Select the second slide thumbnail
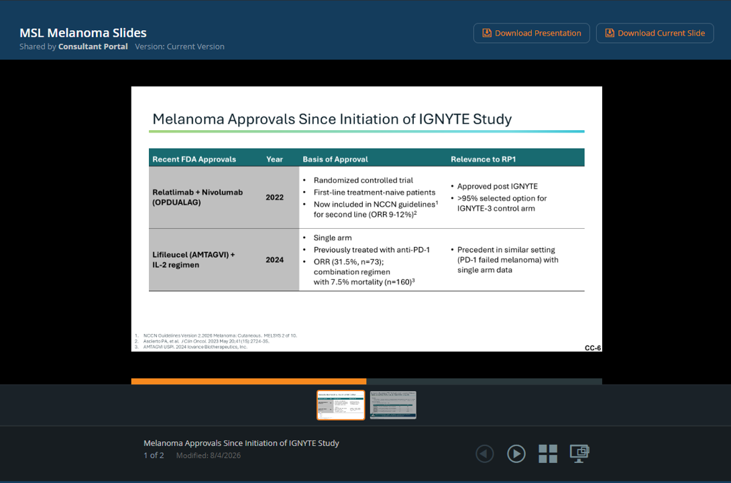731x483 pixels. pos(393,405)
